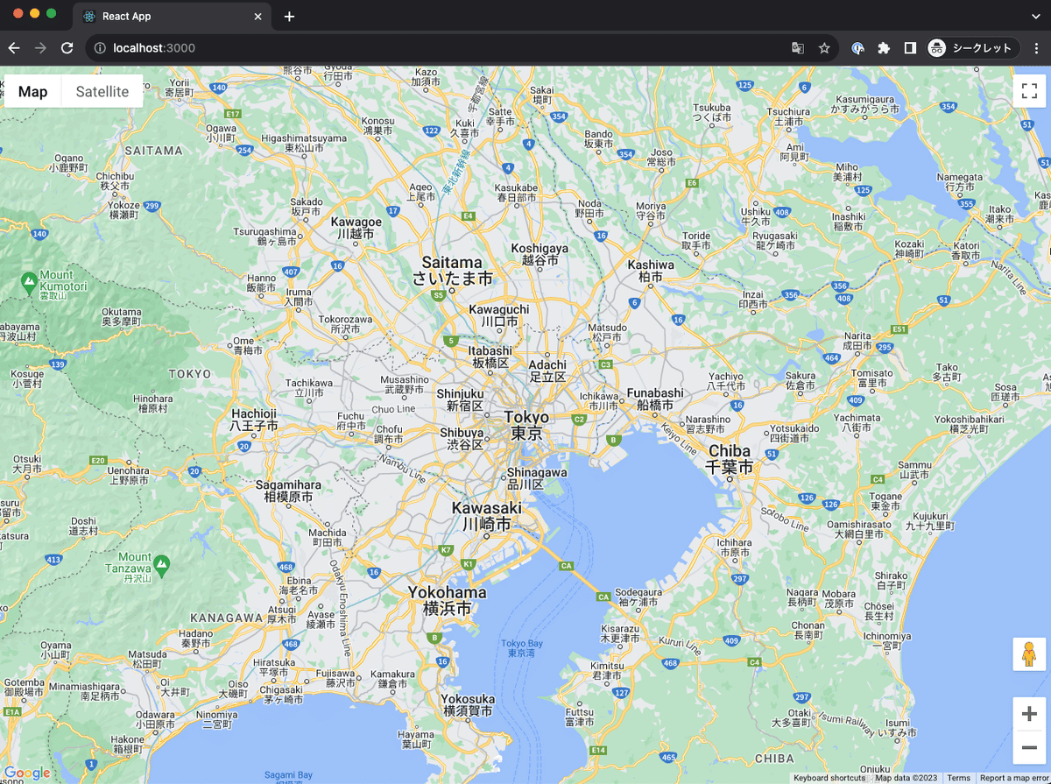Click the Sagamihara 相模原市 label

pyautogui.click(x=288, y=491)
